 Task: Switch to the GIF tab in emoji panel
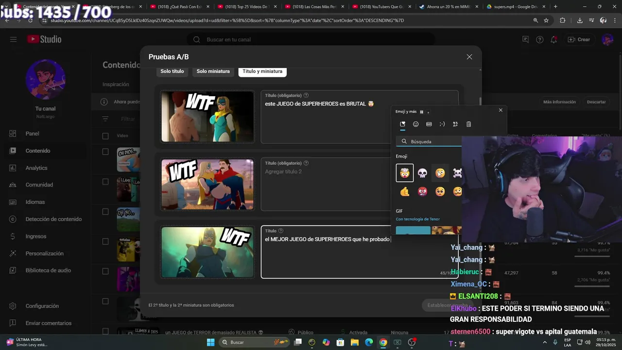pos(429,124)
